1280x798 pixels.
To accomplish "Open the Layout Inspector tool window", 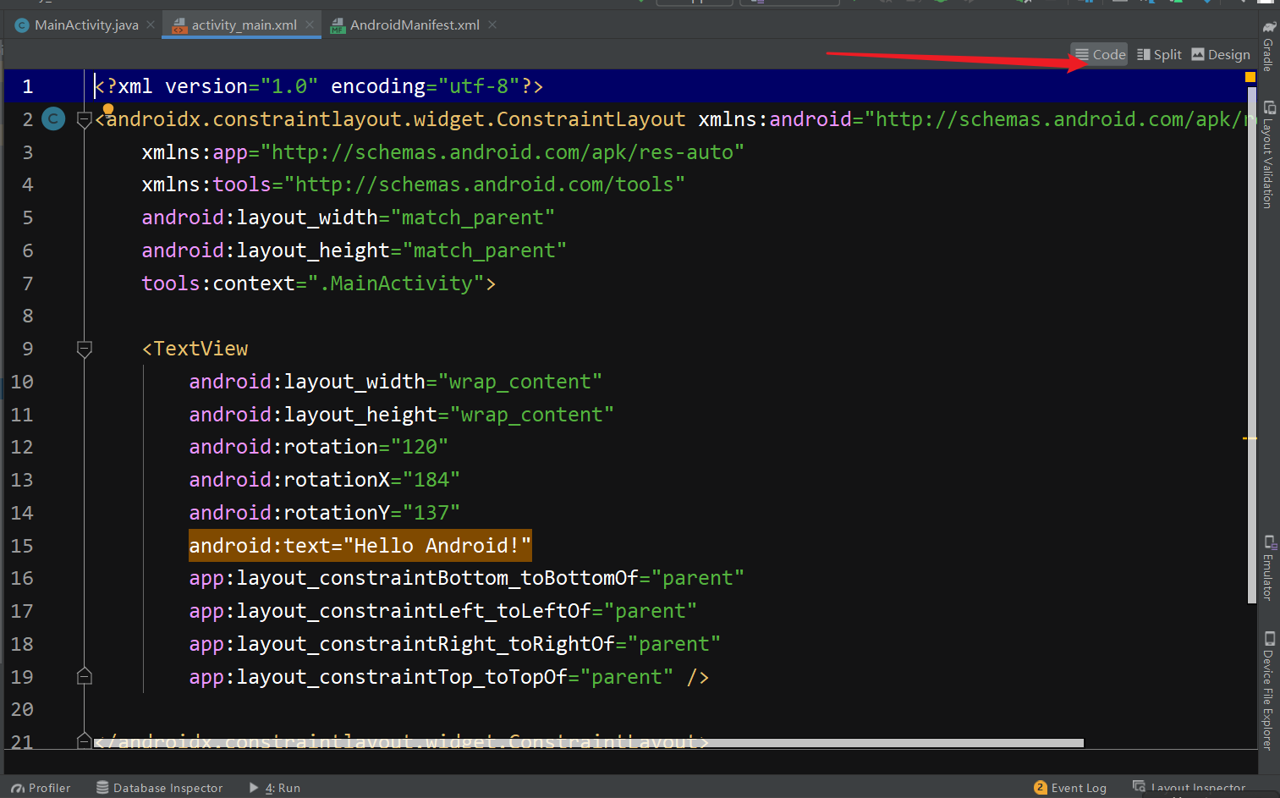I will click(1189, 788).
